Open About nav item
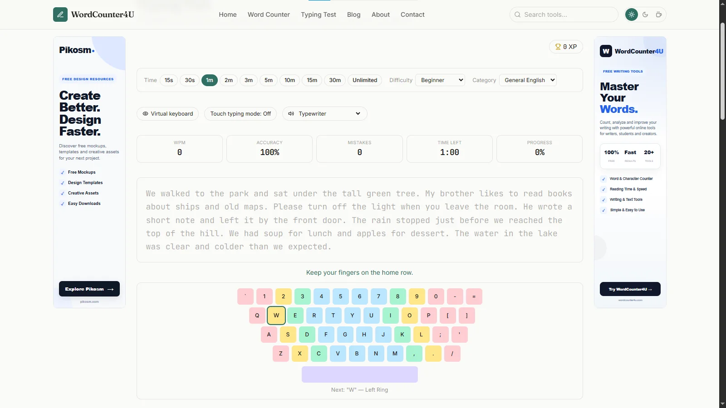Image resolution: width=726 pixels, height=408 pixels. 381,15
